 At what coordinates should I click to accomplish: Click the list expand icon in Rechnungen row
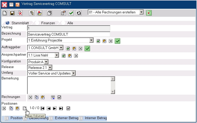53,97
